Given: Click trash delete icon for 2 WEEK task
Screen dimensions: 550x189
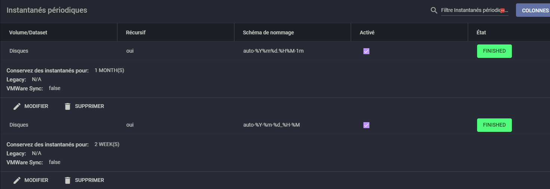Looking at the screenshot, I should tap(68, 180).
